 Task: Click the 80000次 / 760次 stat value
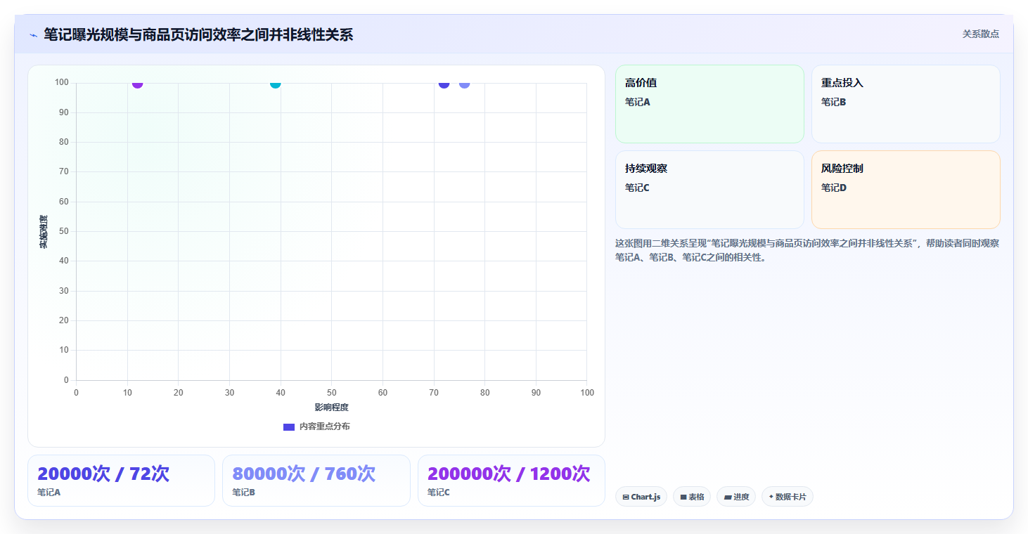304,474
